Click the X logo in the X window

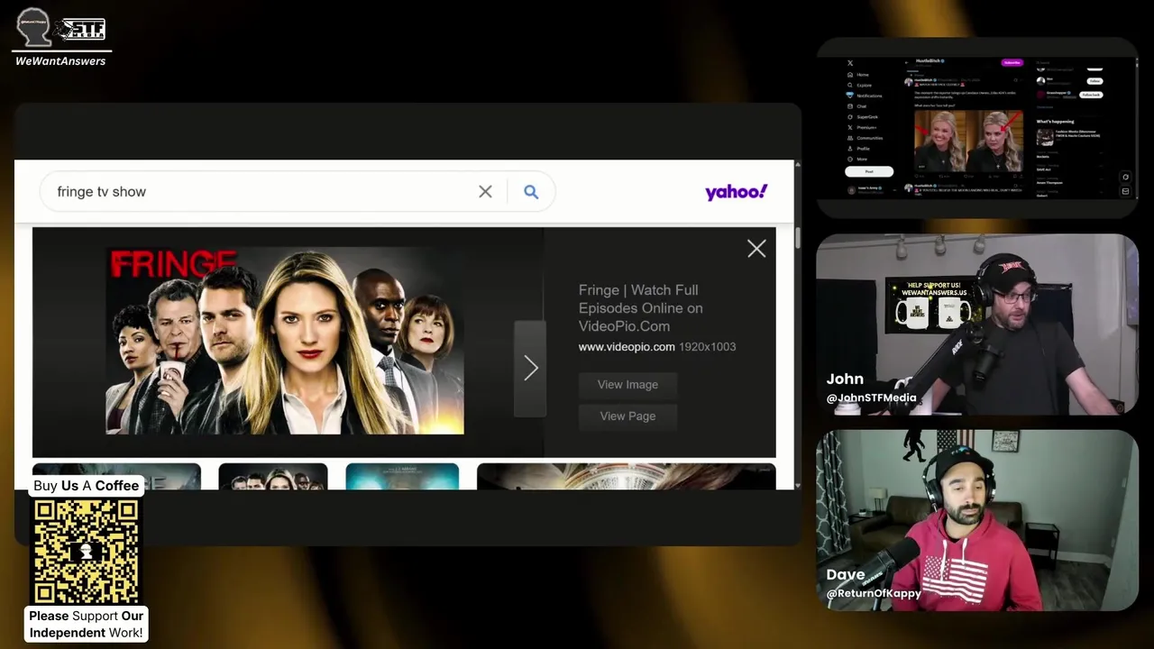(850, 63)
